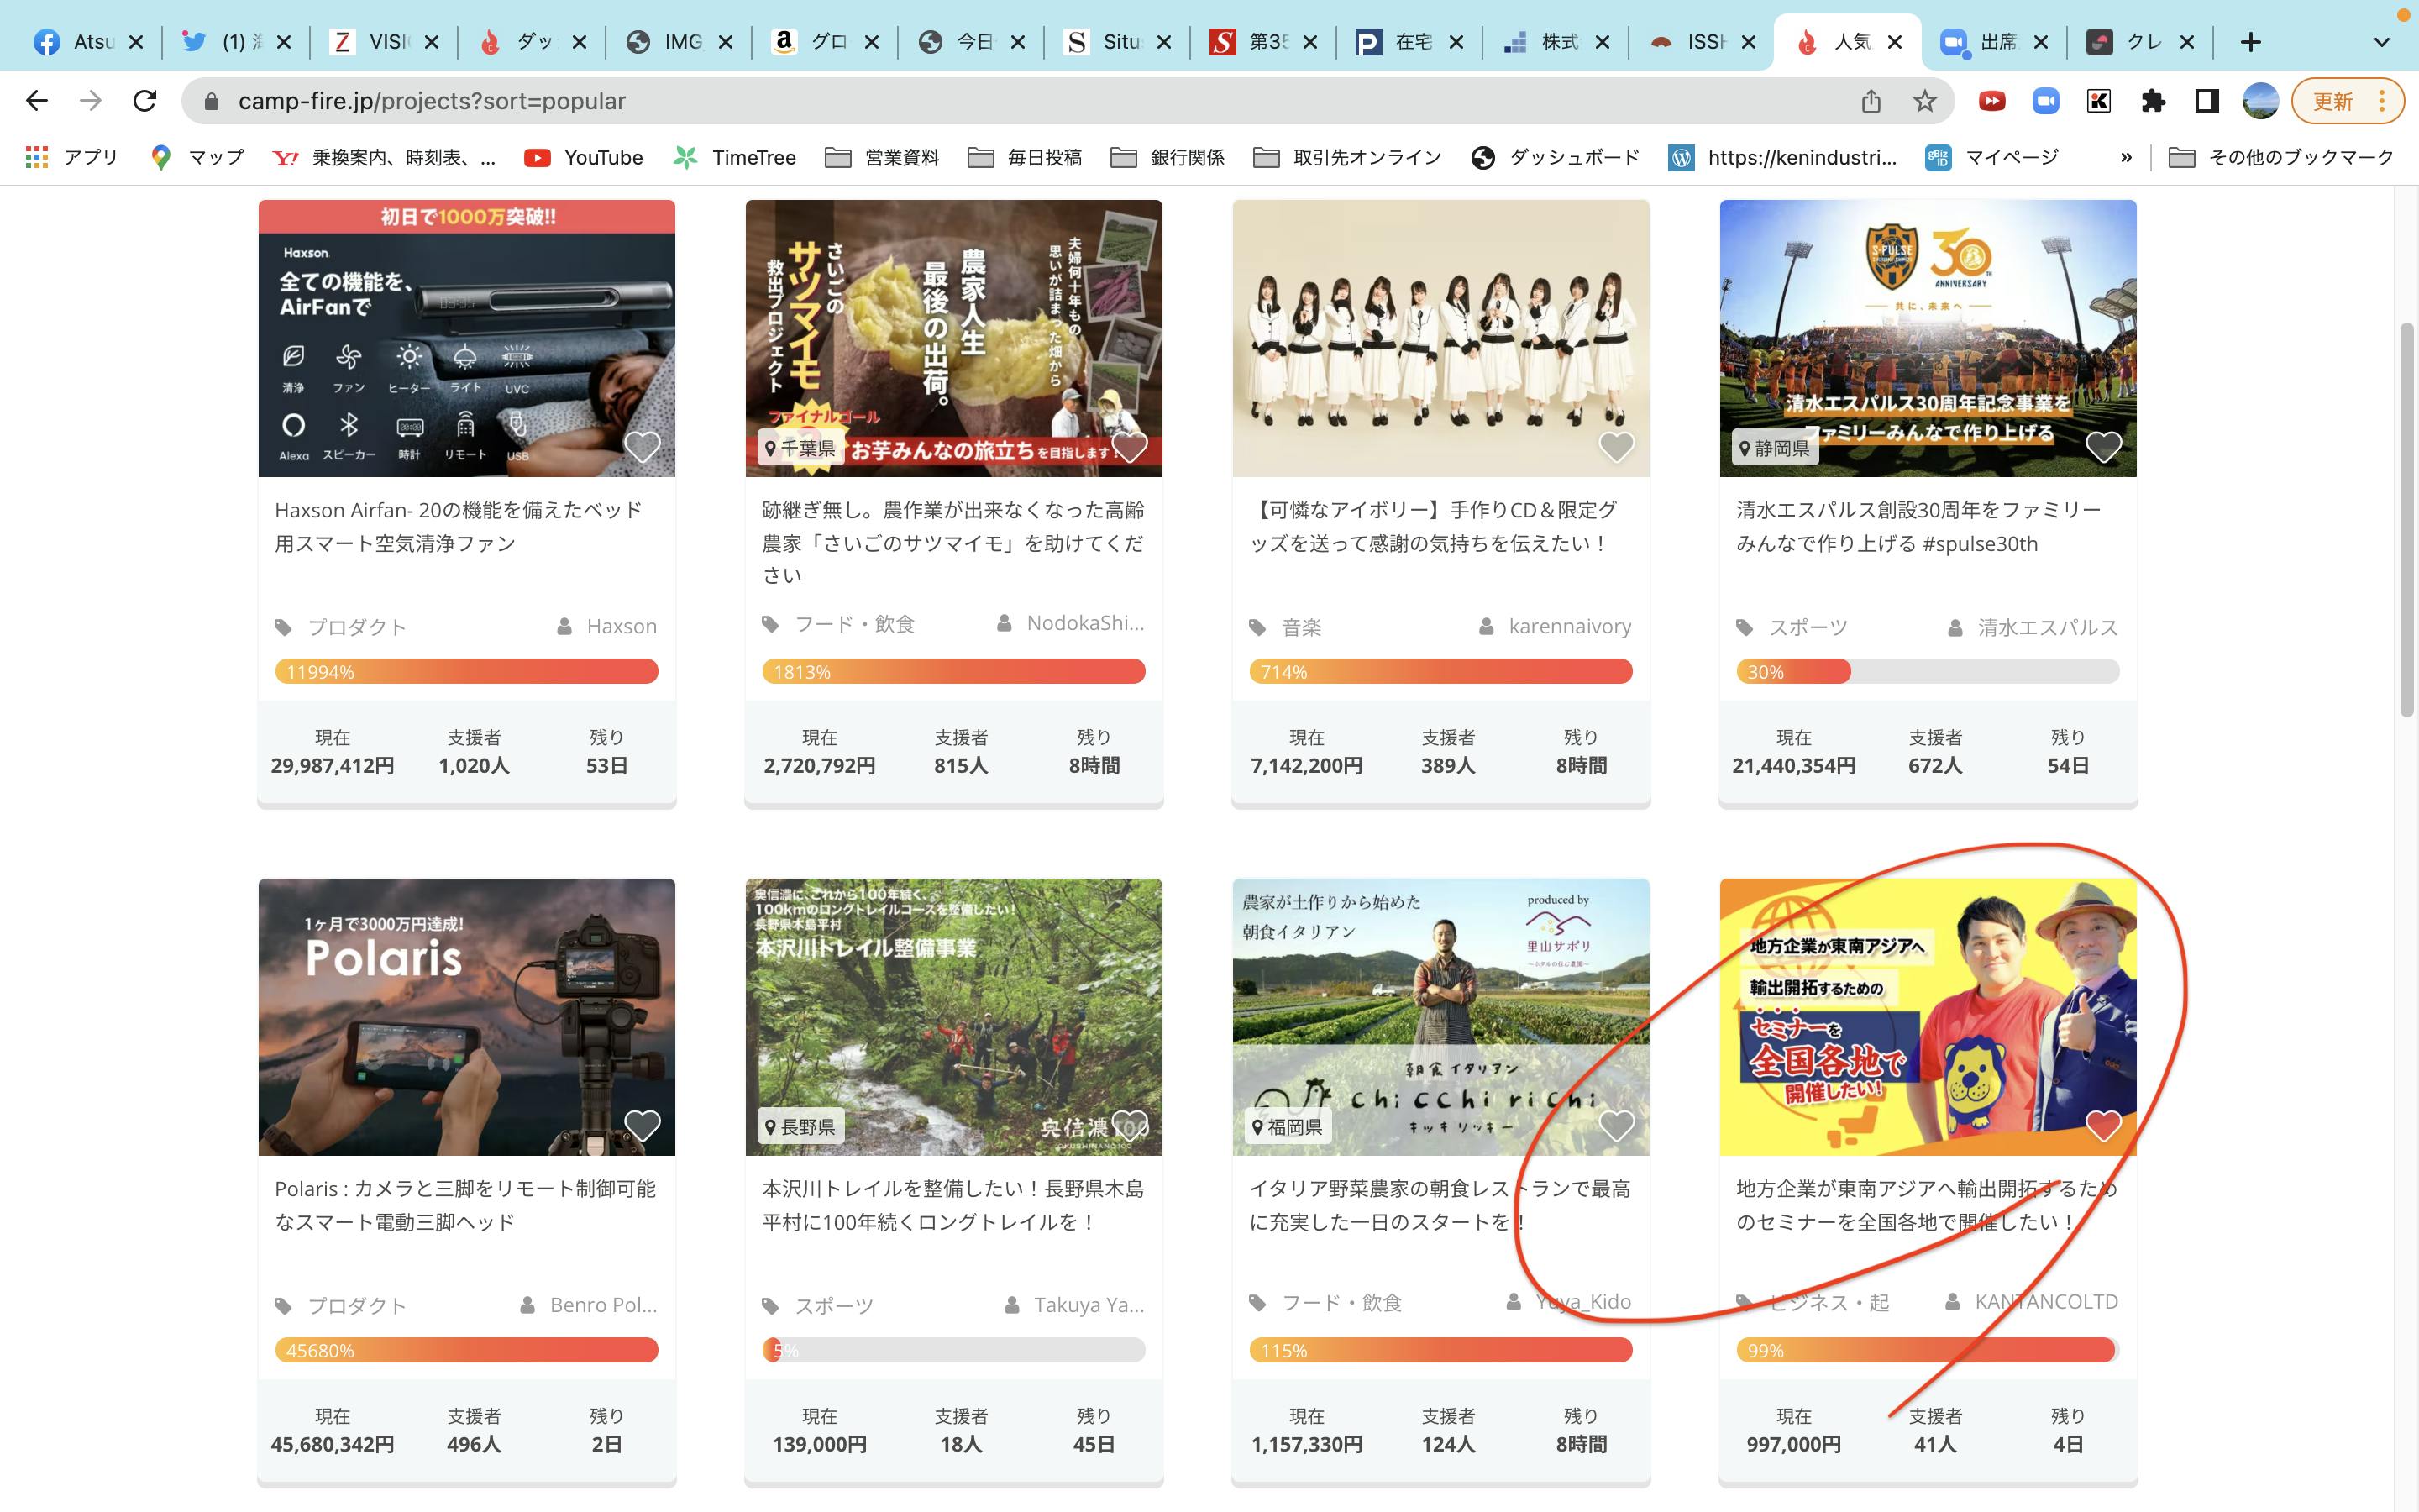Open the side panel icon
Image resolution: width=2419 pixels, height=1512 pixels.
tap(2206, 101)
